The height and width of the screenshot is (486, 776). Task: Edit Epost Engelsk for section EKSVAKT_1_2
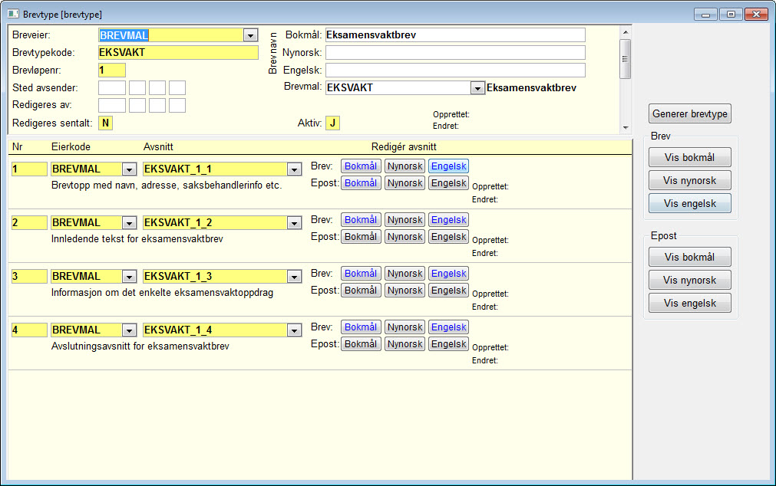(x=449, y=237)
